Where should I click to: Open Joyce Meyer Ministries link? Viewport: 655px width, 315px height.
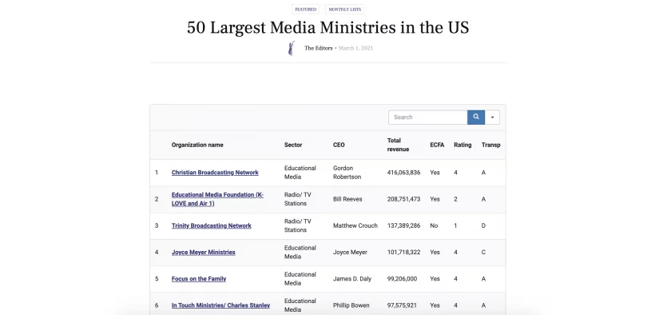(x=204, y=253)
